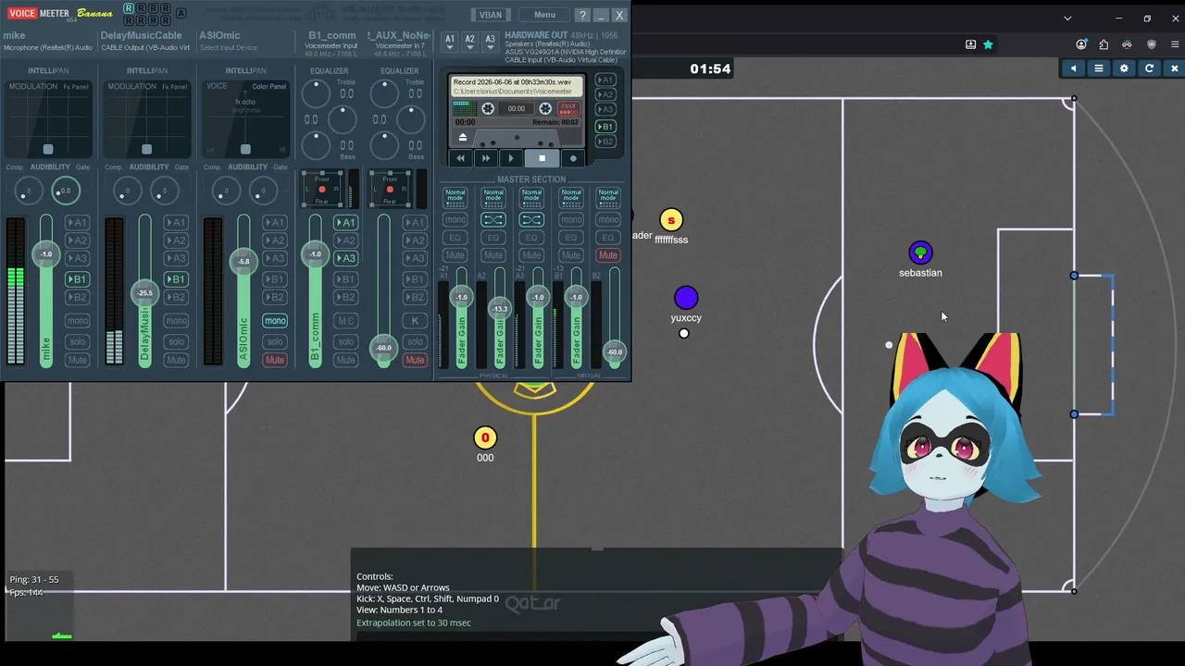Click the Treble knob on the B1_comm equalizer
This screenshot has width=1185, height=666.
coord(317,93)
